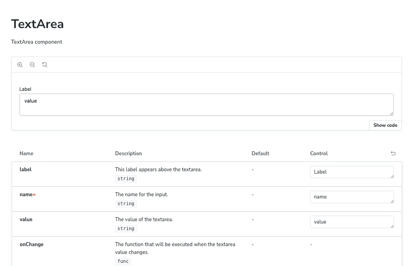Click the 'TextArea component' subtitle
410x266 pixels.
(36, 42)
